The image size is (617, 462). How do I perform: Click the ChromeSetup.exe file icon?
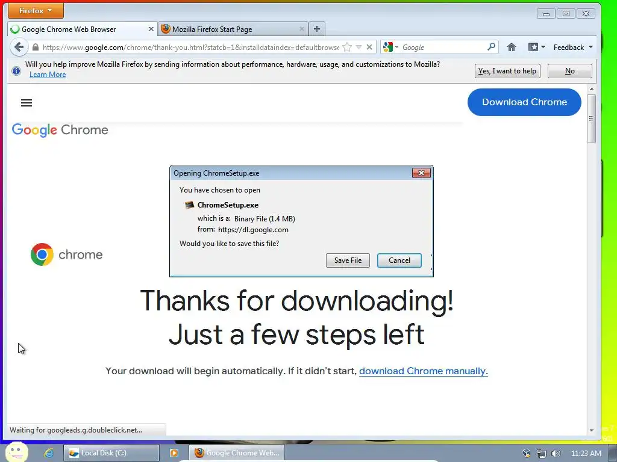click(x=190, y=205)
